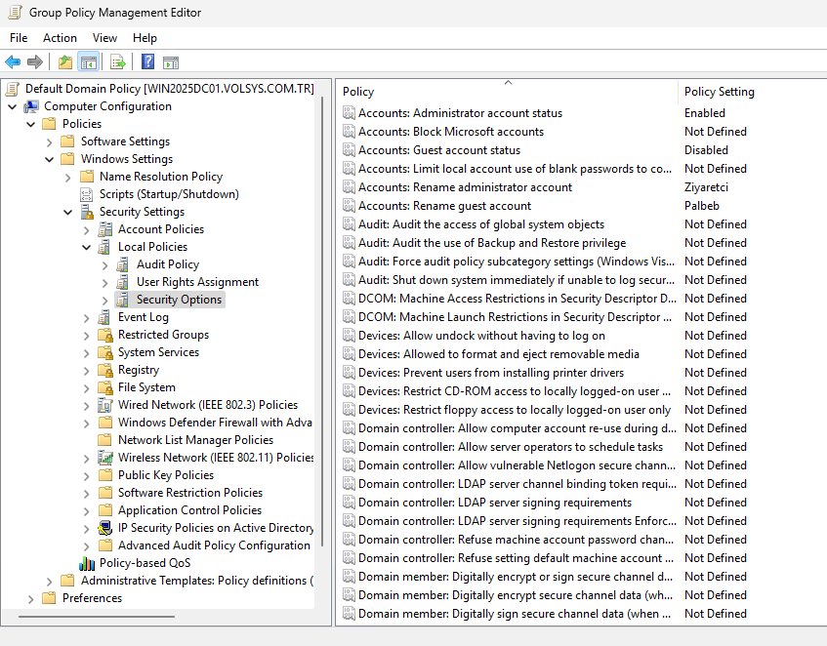Click the Export List toolbar icon

pos(118,62)
